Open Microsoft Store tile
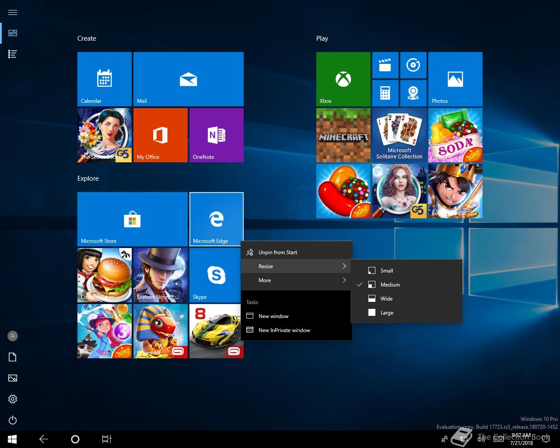The height and width of the screenshot is (448, 560). [x=133, y=219]
